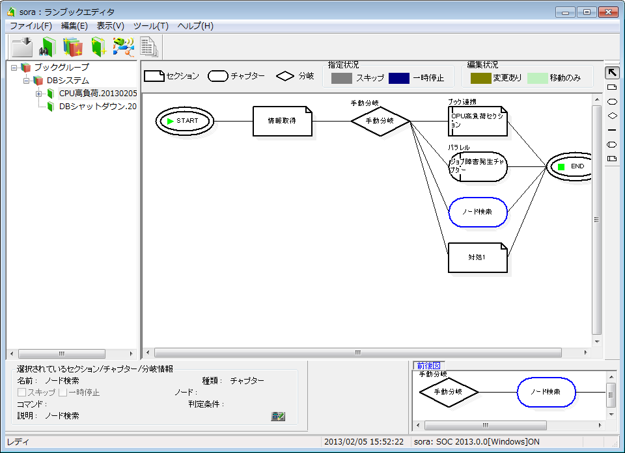
Task: Click the light green 移動のみ color swatch
Action: pos(537,78)
